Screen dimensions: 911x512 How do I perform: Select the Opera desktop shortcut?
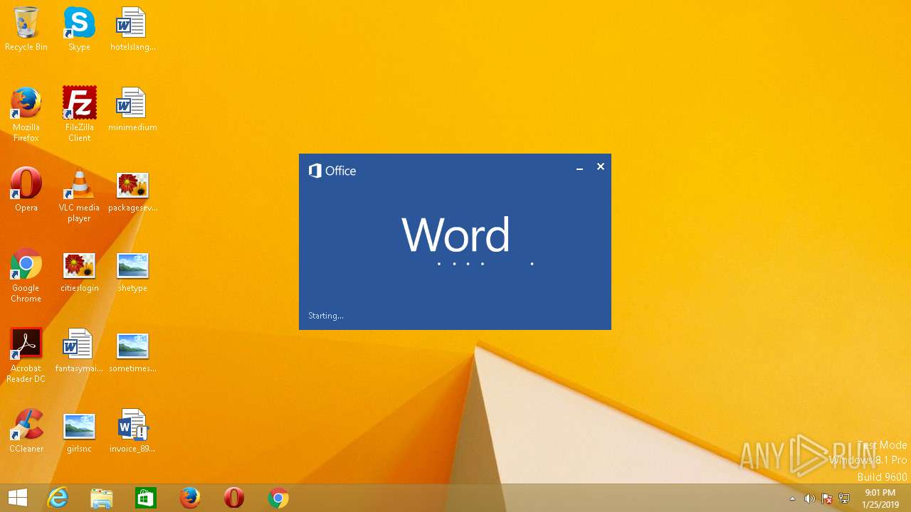click(26, 190)
